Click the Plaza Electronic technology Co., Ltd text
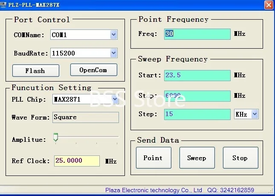The width and height of the screenshot is (275, 196). (153, 190)
